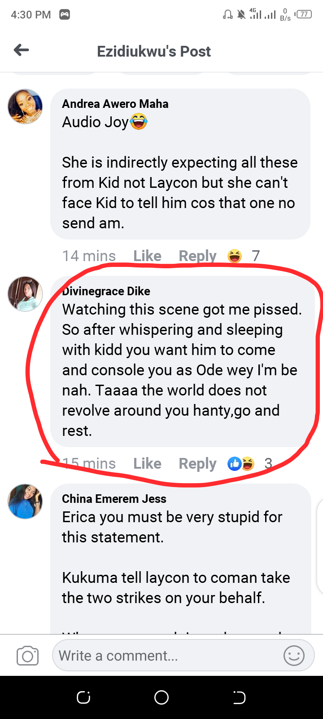Focus the Write a comment field
This screenshot has width=323, height=719.
click(x=166, y=656)
